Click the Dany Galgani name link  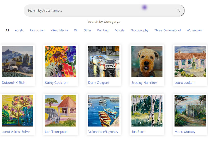click(x=99, y=83)
